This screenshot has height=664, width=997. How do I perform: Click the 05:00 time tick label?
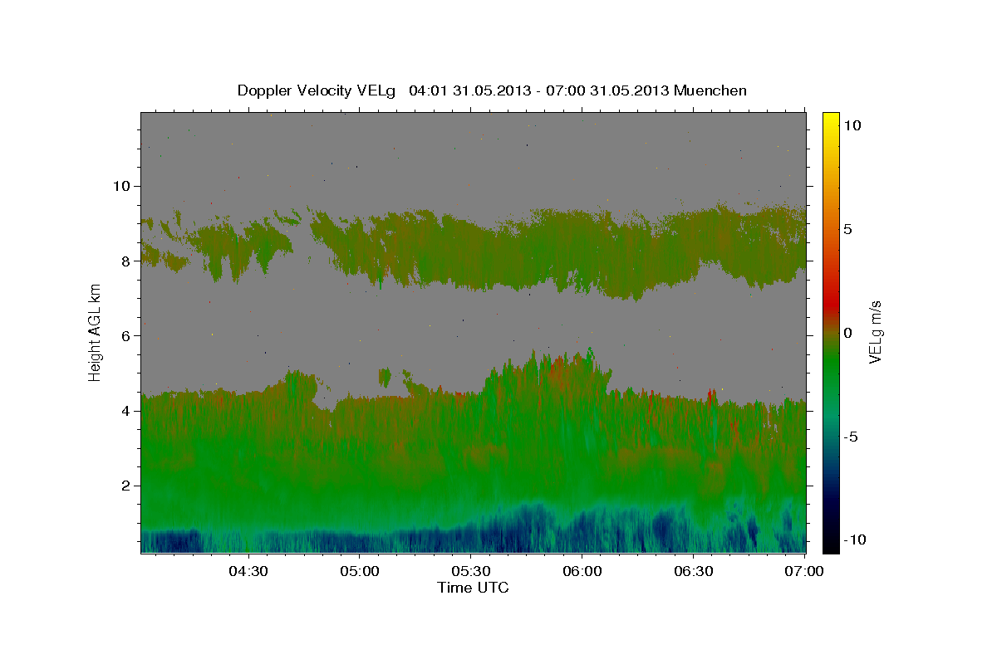[x=360, y=572]
